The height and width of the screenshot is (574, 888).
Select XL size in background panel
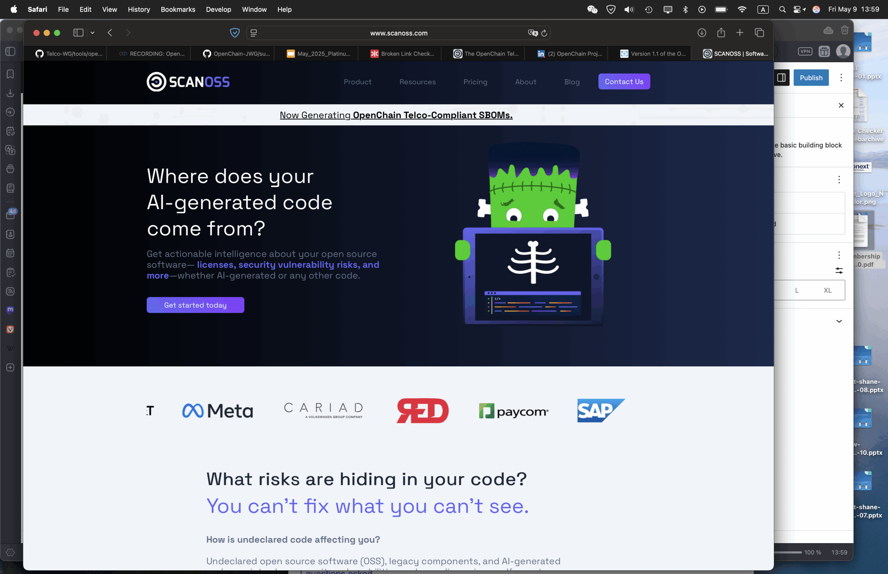click(x=827, y=290)
